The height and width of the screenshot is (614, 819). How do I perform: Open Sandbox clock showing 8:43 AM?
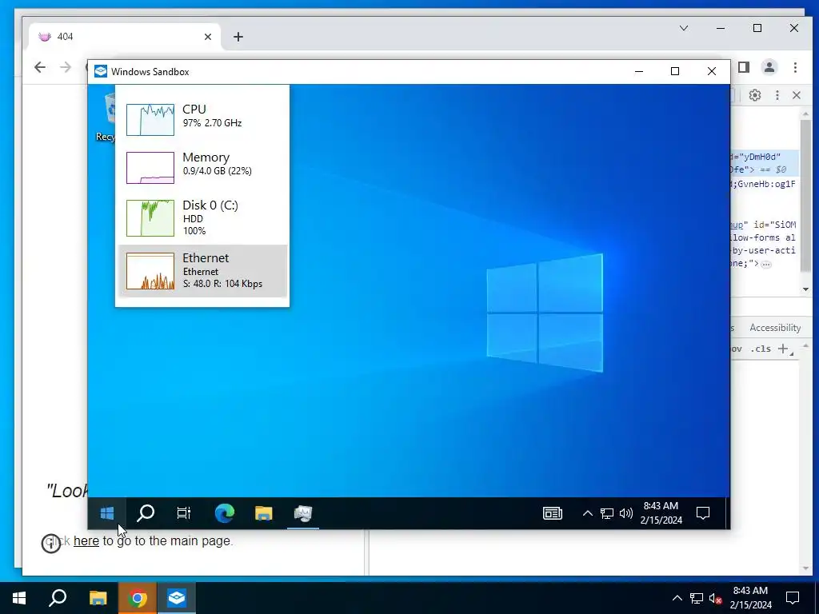[x=661, y=512]
